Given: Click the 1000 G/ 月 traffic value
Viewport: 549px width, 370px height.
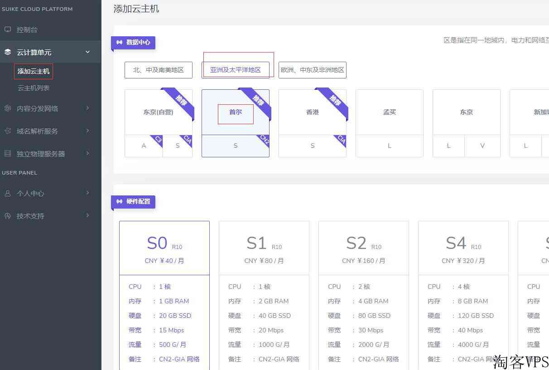Looking at the screenshot, I should pos(274,345).
